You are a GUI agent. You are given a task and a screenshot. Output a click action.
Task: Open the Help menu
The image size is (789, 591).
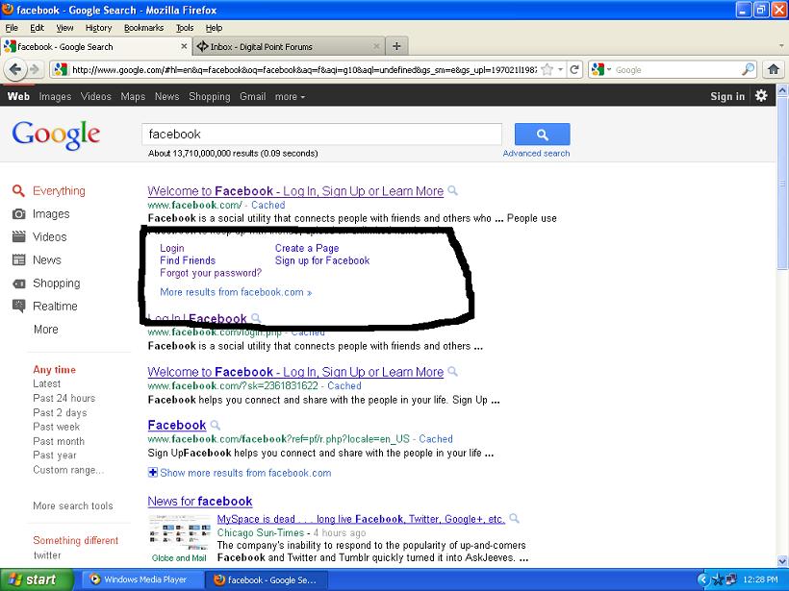point(214,28)
